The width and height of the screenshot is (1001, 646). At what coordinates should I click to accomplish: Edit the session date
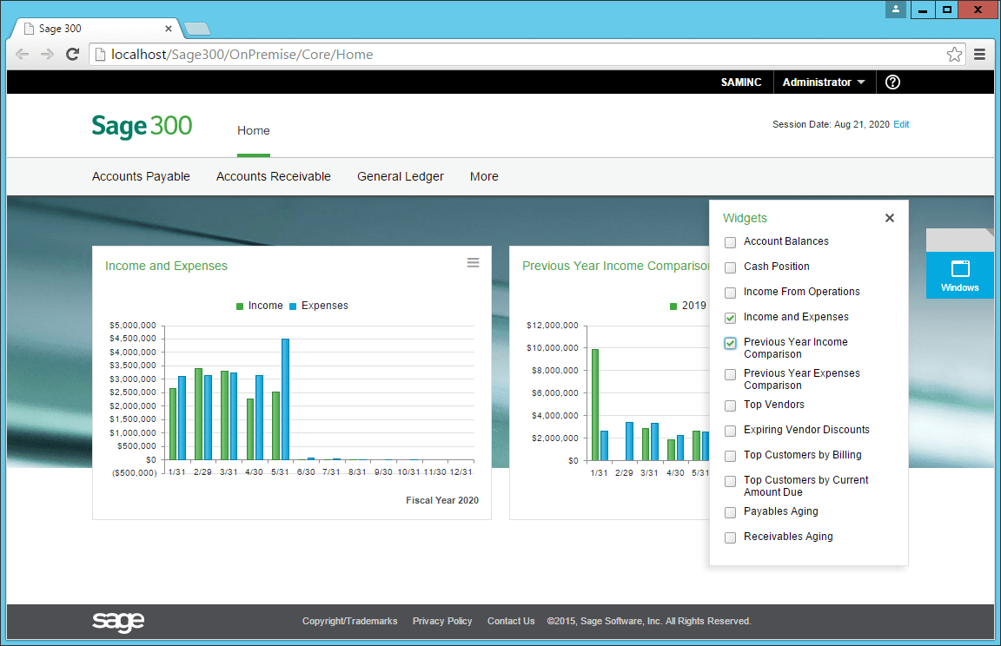pos(901,124)
